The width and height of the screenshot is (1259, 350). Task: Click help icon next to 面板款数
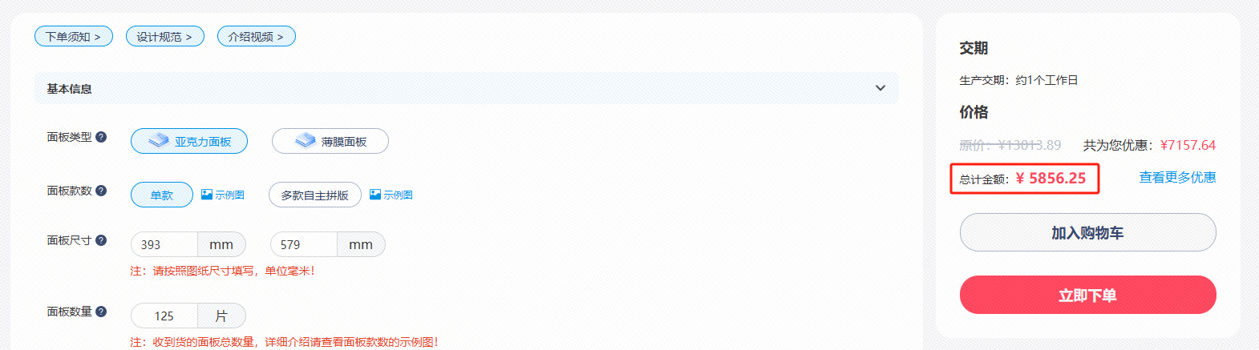(x=101, y=191)
